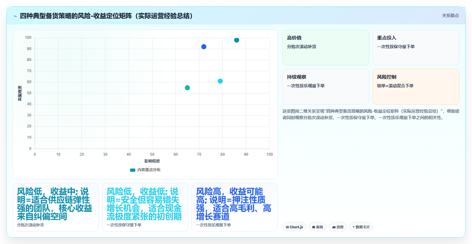Click the dark teal scatter point near 98
The width and height of the screenshot is (472, 244).
tap(236, 40)
